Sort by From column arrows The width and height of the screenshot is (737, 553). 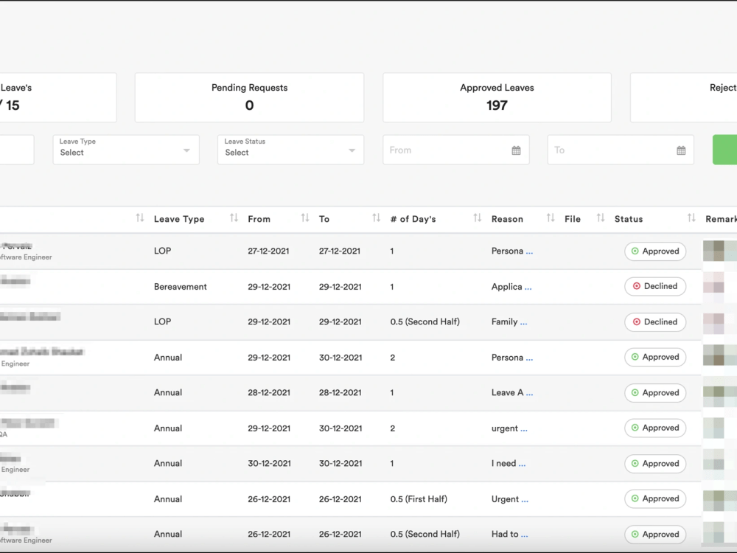(x=305, y=218)
